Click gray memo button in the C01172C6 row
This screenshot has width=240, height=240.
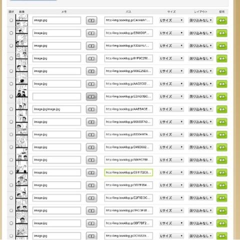coord(91,172)
